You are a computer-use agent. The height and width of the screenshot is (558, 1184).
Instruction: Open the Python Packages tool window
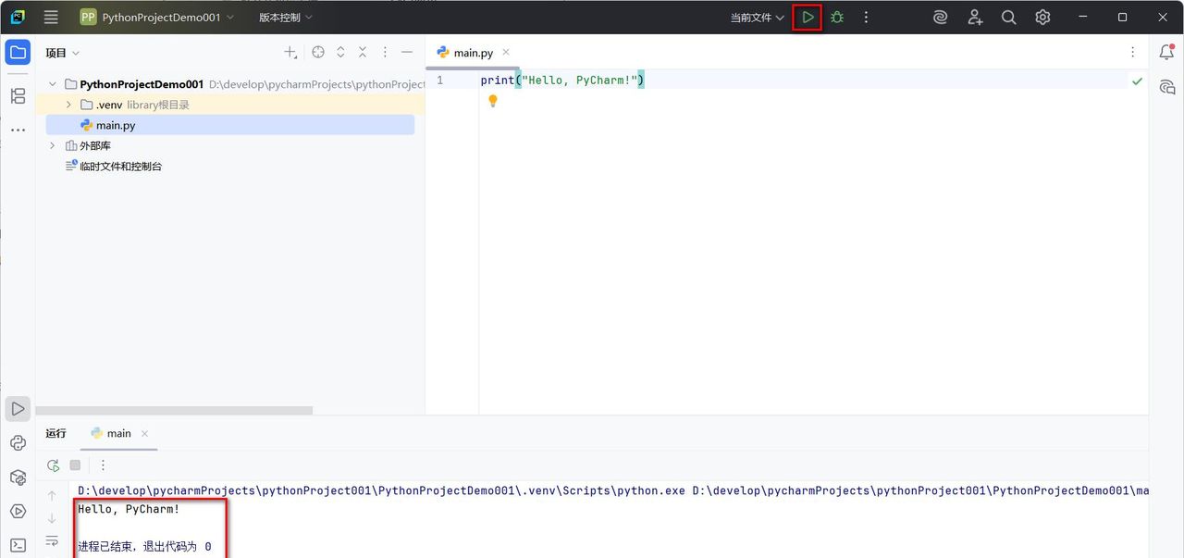pyautogui.click(x=18, y=477)
